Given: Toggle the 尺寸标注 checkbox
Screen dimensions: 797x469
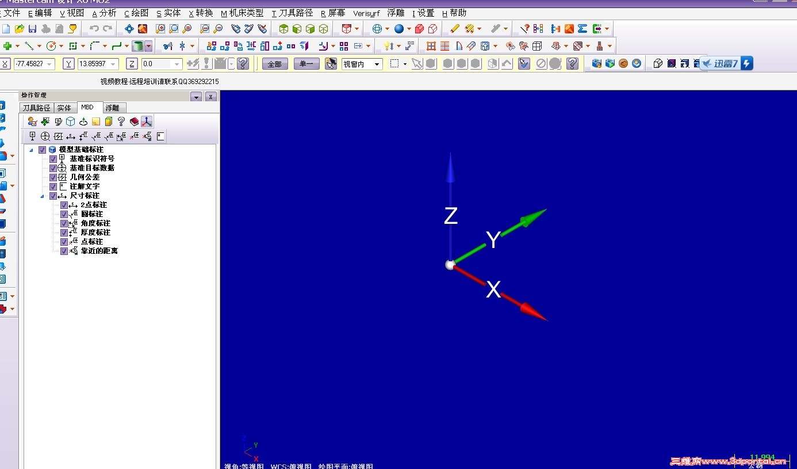Looking at the screenshot, I should tap(53, 196).
